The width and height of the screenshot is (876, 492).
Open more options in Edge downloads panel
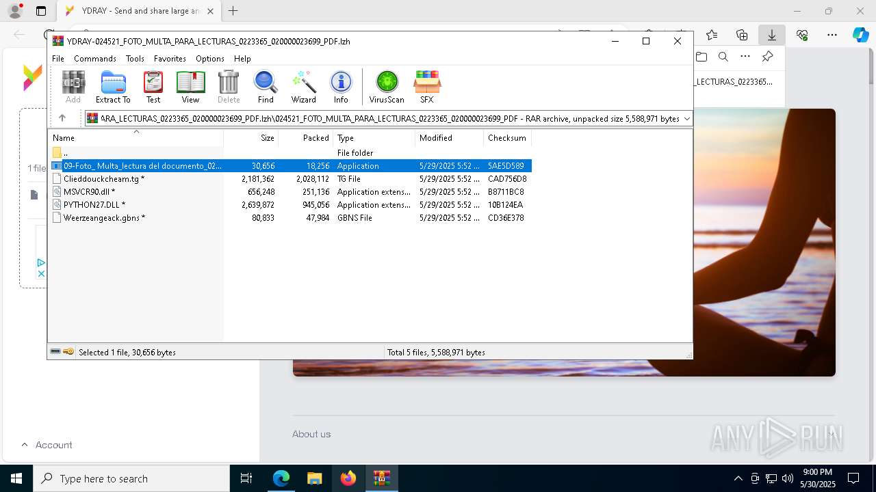point(745,57)
